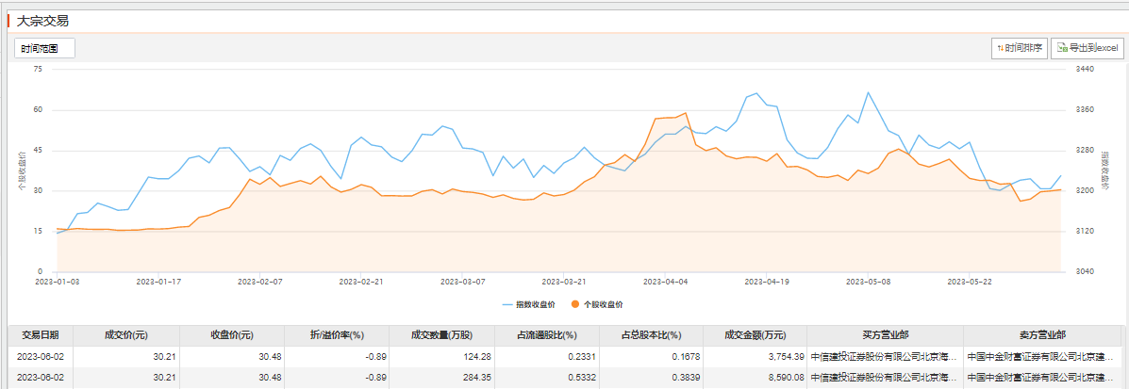Image resolution: width=1129 pixels, height=389 pixels.
Task: Open first row's 中信建投证券 buyer cell
Action: coord(886,356)
